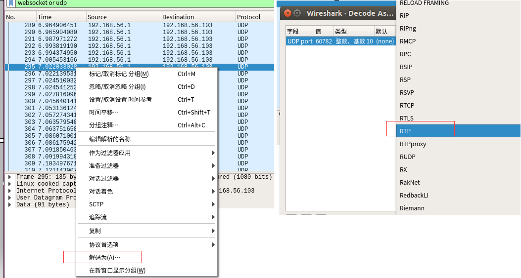Choose 忽略/取消忽略 分组(I) menu entry

point(147,87)
